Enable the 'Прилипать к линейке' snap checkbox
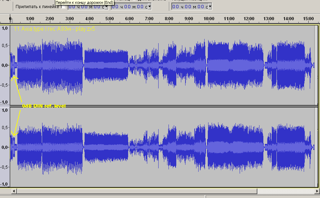320x198 pixels. click(x=63, y=7)
